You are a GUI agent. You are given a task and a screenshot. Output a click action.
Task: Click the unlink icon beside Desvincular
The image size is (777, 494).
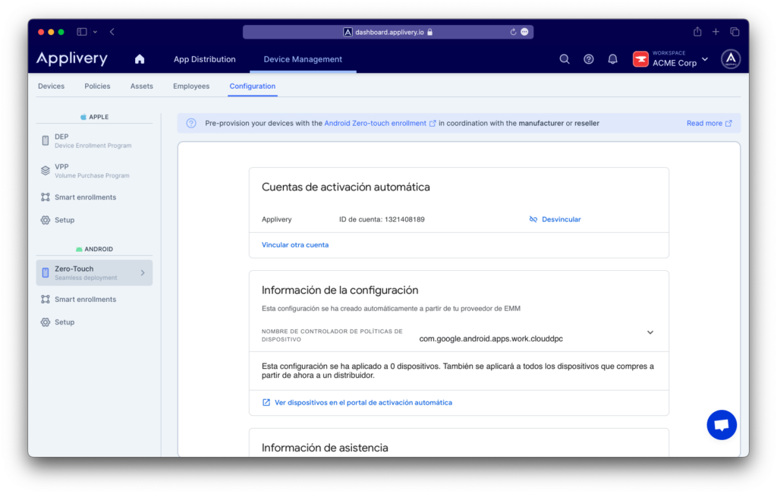click(533, 219)
